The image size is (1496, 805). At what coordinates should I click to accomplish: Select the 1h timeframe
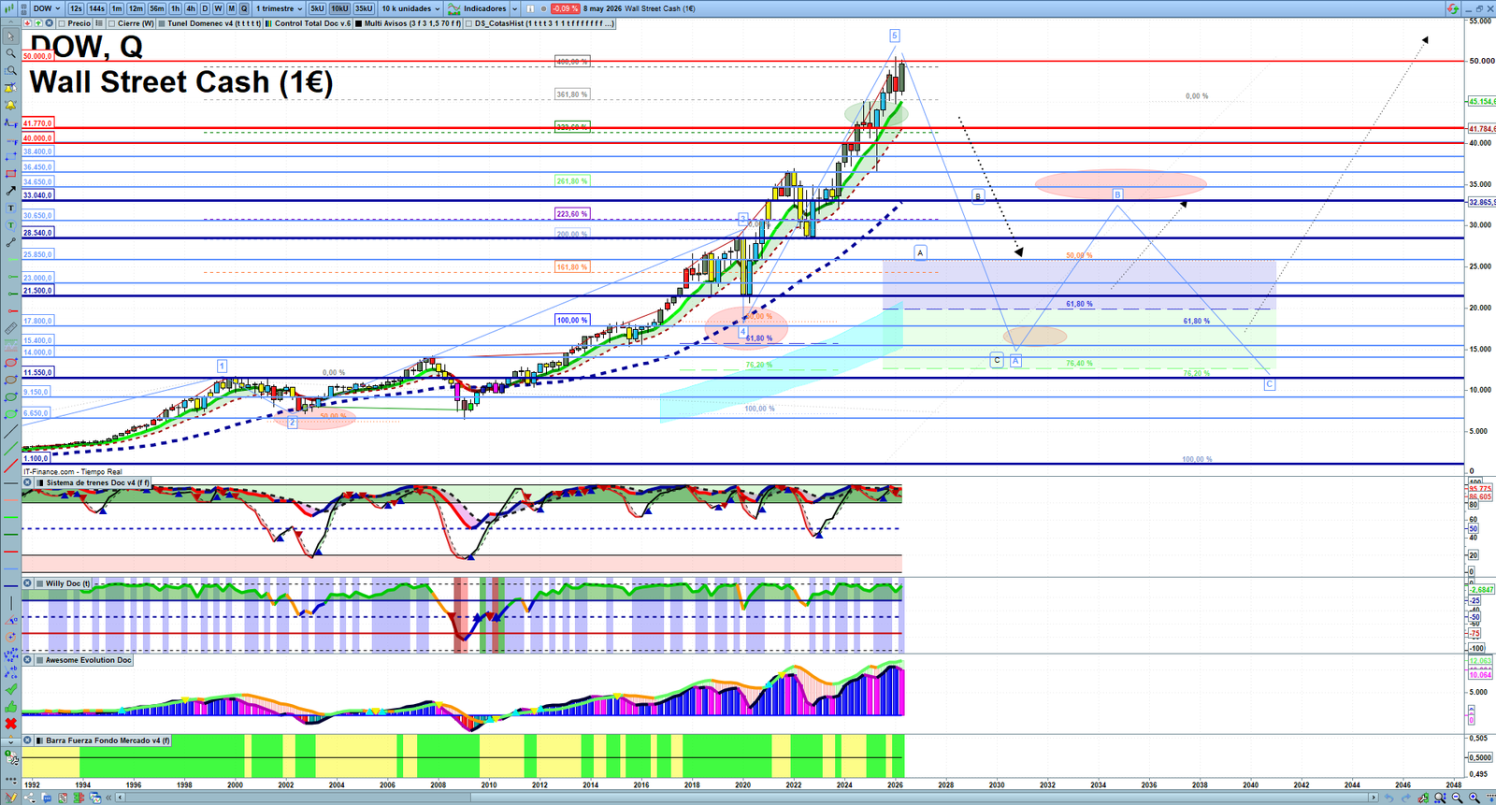click(176, 8)
